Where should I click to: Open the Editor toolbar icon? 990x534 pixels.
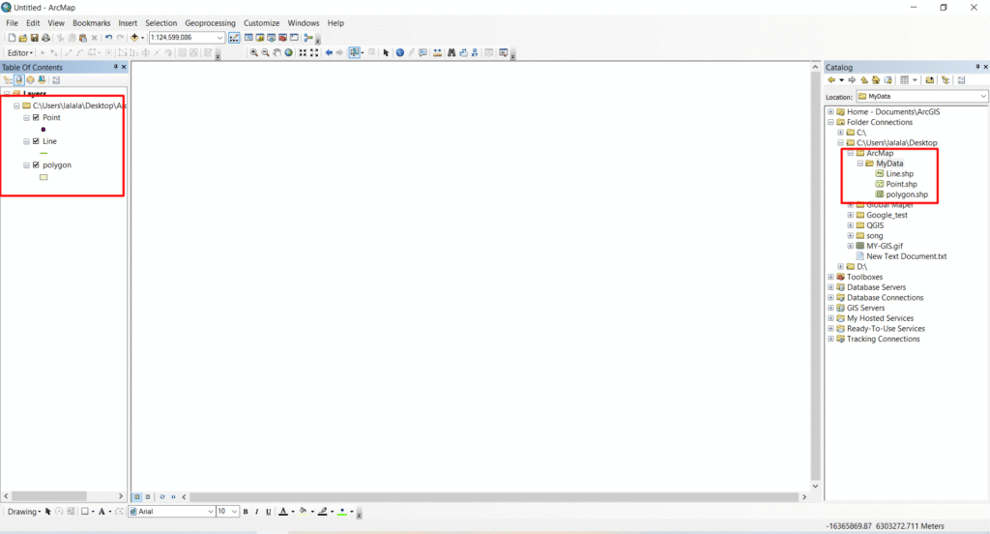point(234,38)
